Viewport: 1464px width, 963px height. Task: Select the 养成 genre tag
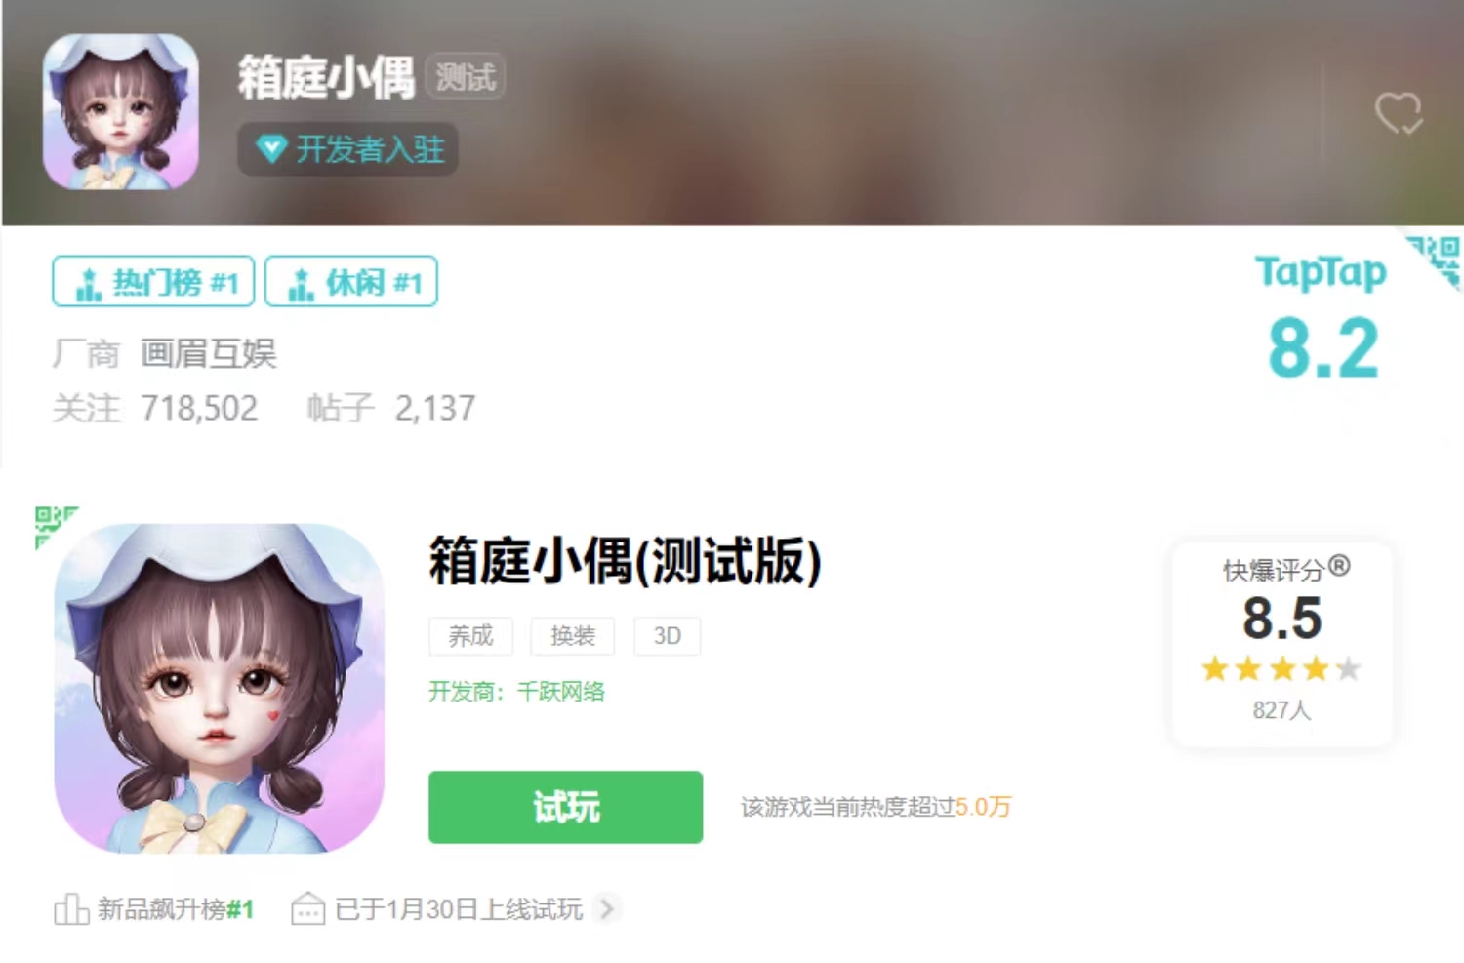470,636
